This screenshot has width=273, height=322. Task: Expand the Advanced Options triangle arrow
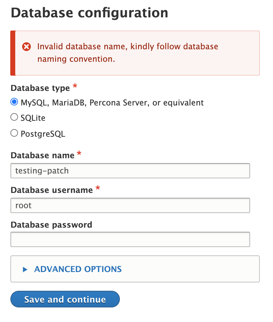point(25,269)
